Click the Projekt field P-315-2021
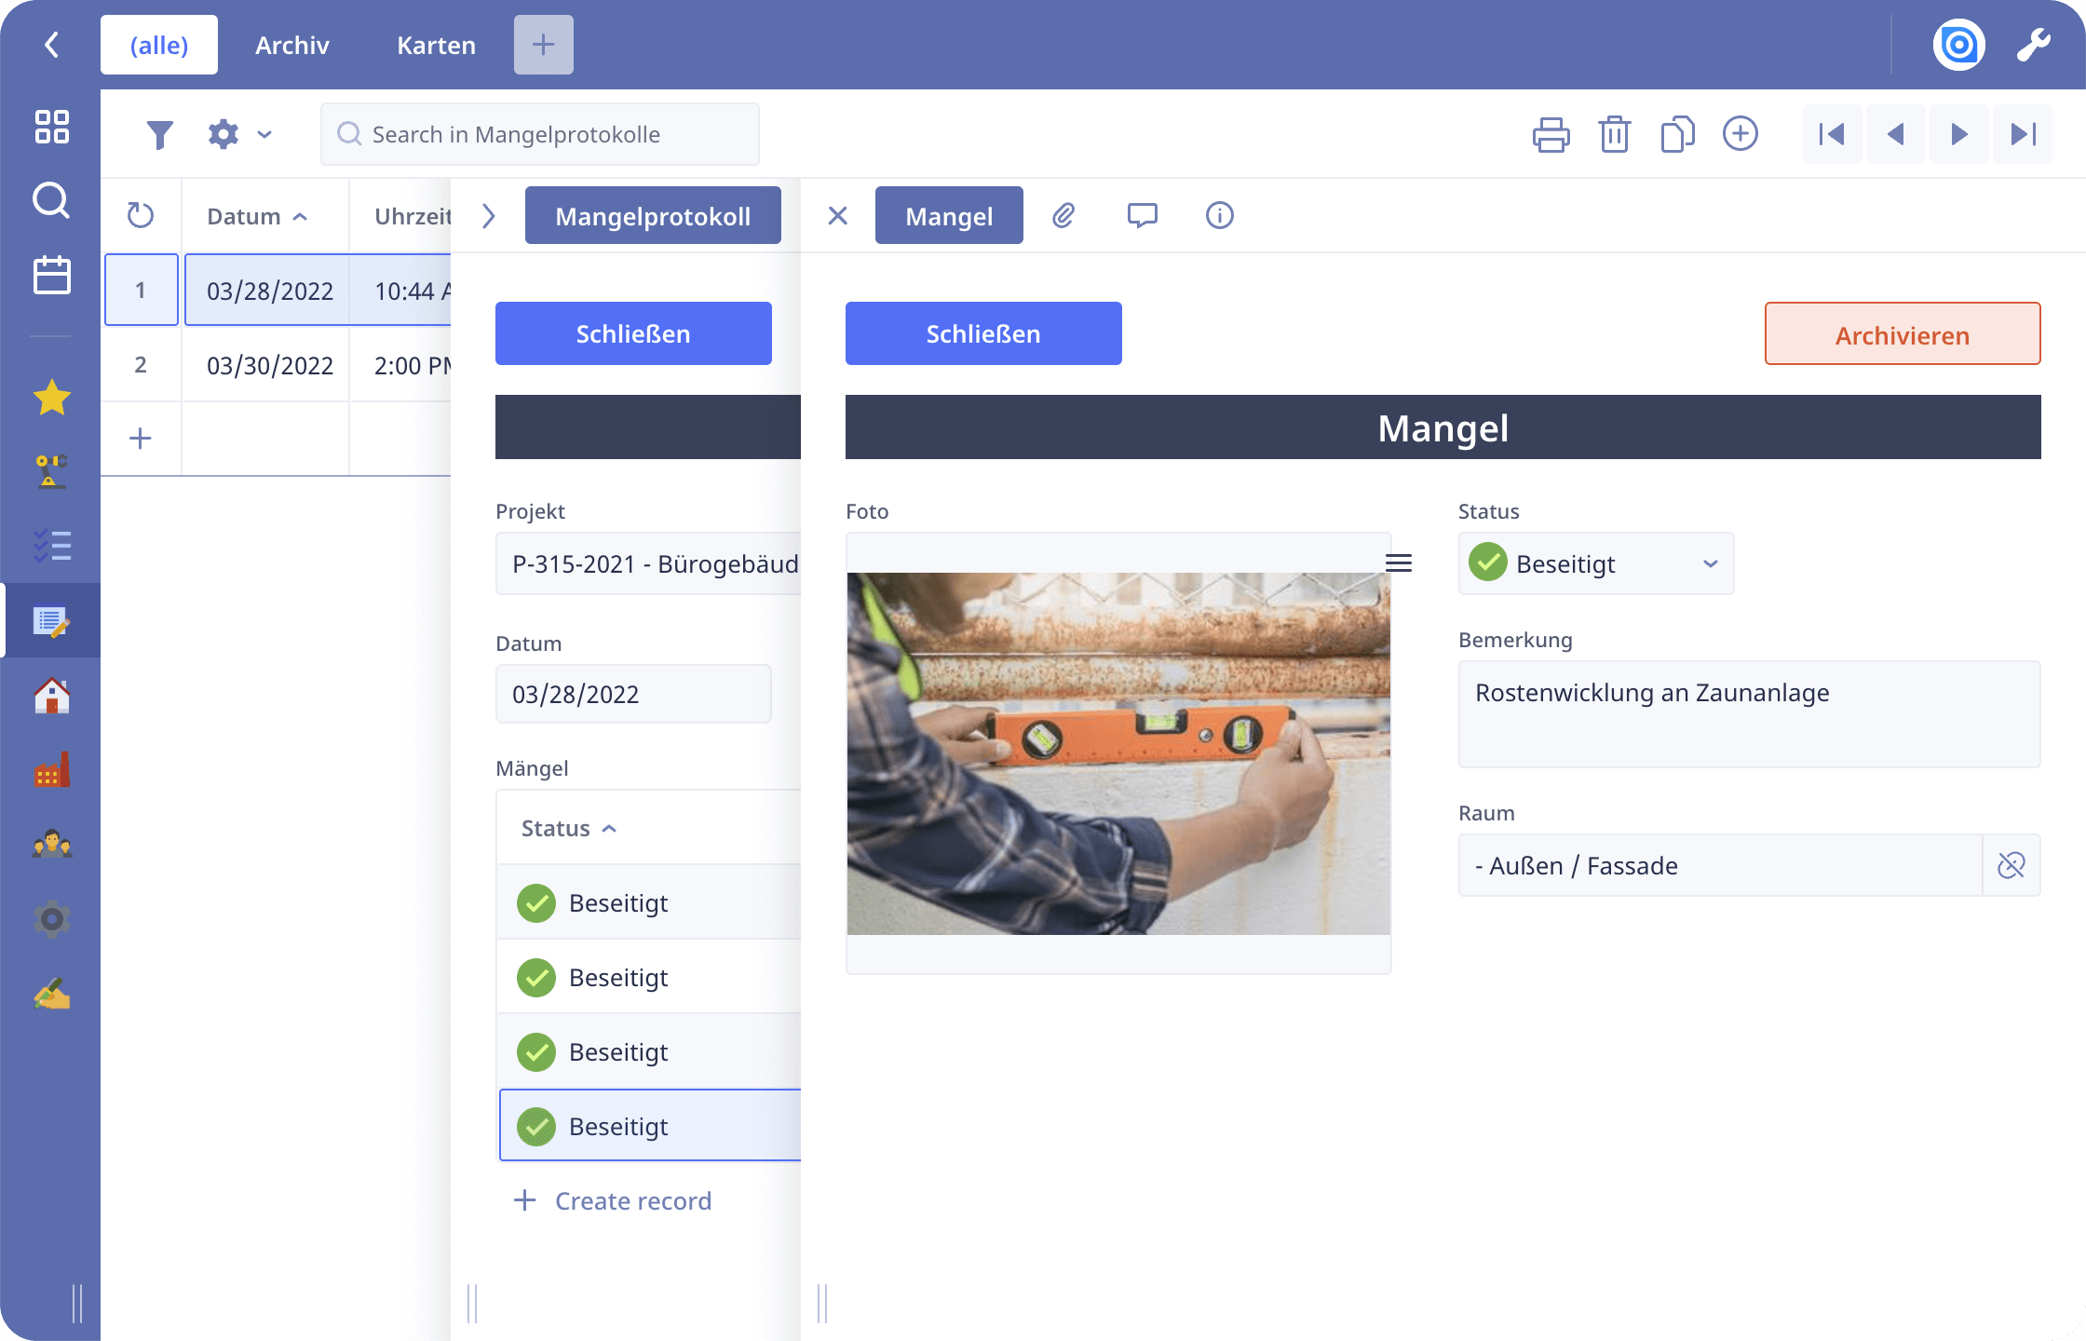Image resolution: width=2086 pixels, height=1341 pixels. (648, 563)
